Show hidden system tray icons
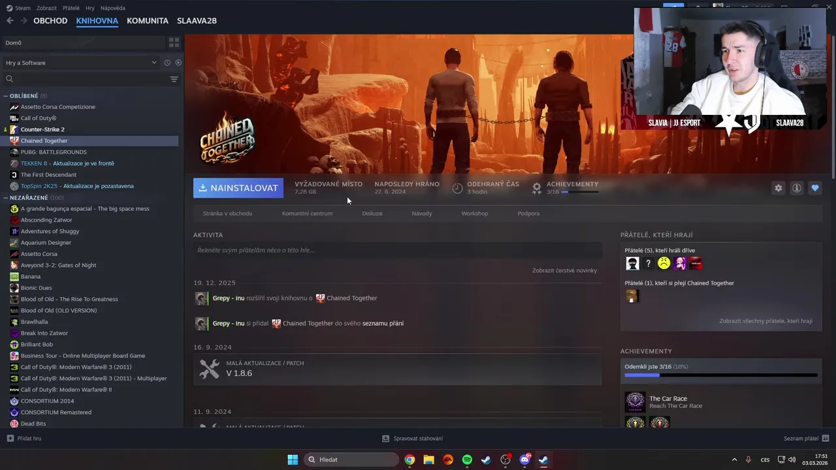 [x=734, y=460]
